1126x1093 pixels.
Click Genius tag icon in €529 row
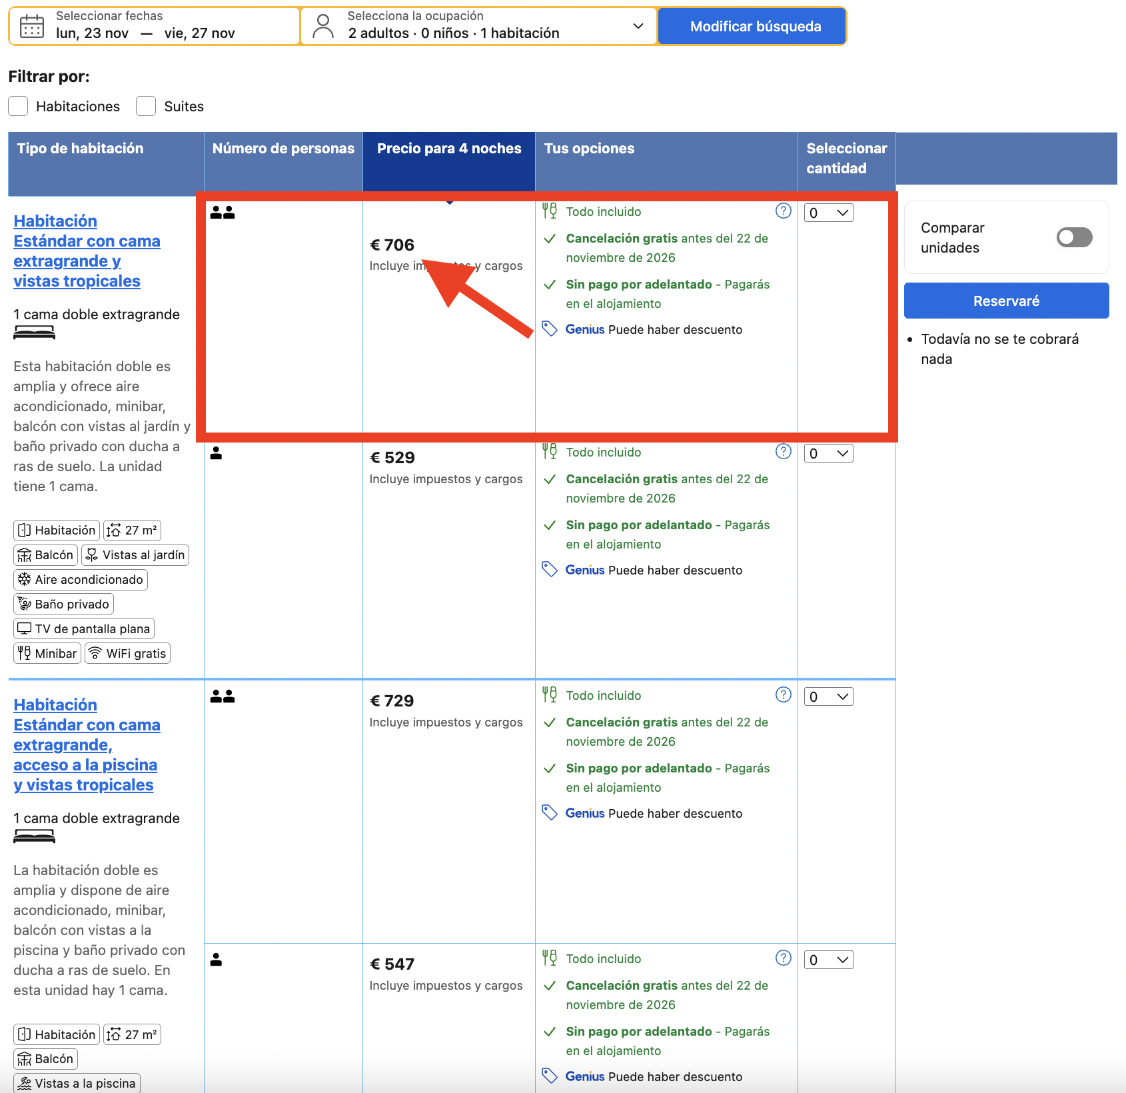click(550, 570)
